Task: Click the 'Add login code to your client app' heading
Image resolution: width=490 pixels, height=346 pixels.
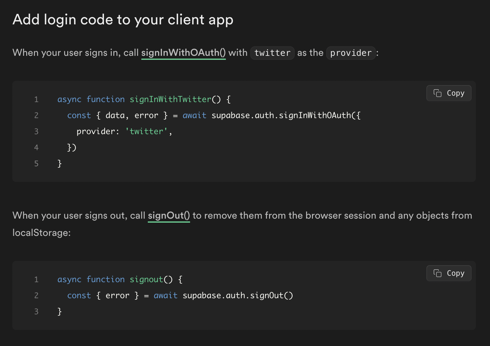Action: point(123,20)
